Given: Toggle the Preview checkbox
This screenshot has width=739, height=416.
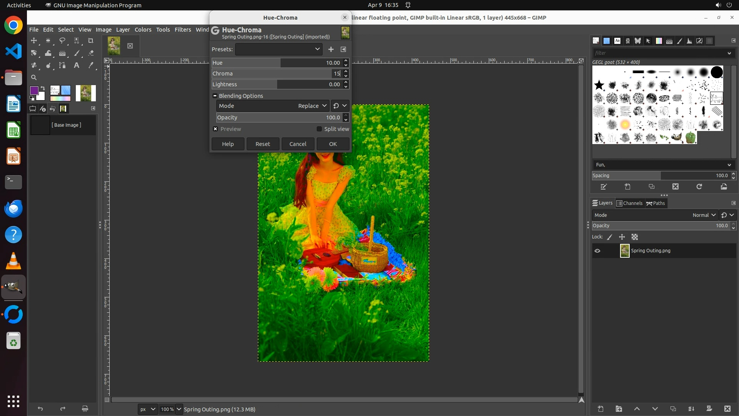Looking at the screenshot, I should pos(216,129).
